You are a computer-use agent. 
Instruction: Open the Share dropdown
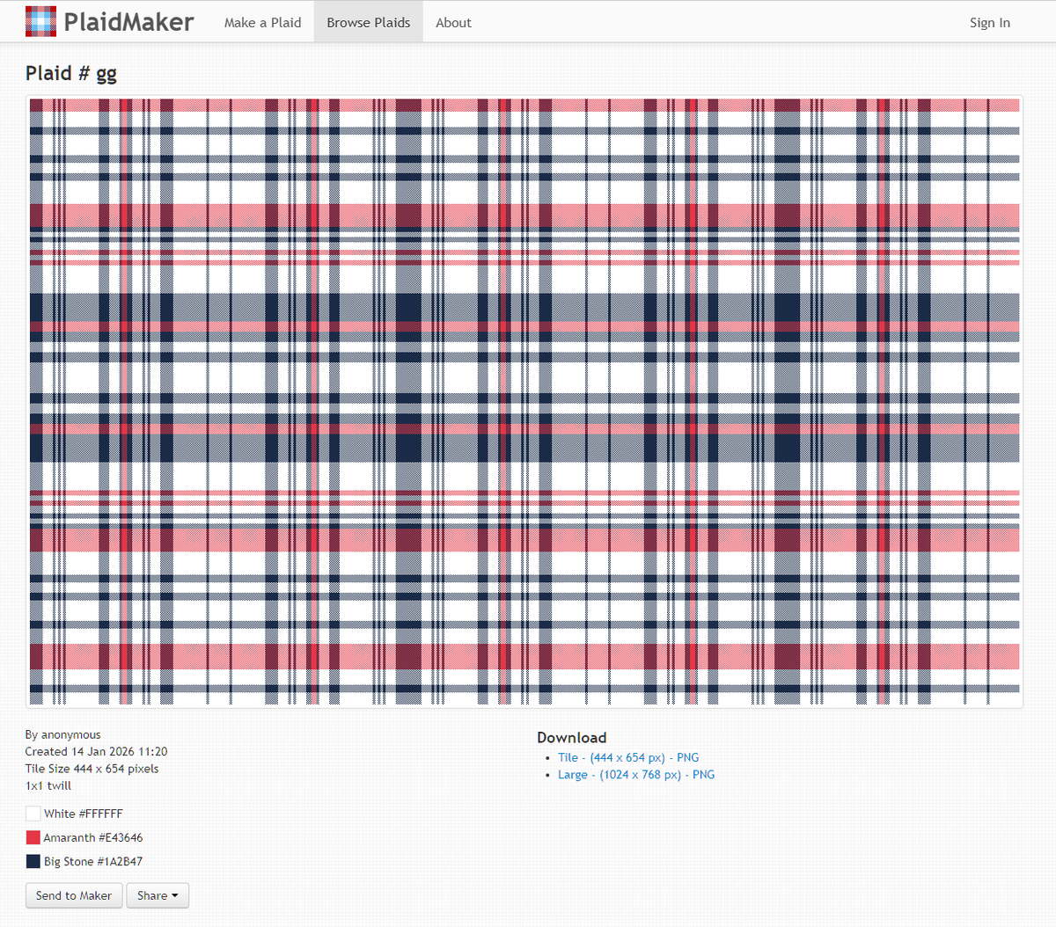[x=158, y=895]
